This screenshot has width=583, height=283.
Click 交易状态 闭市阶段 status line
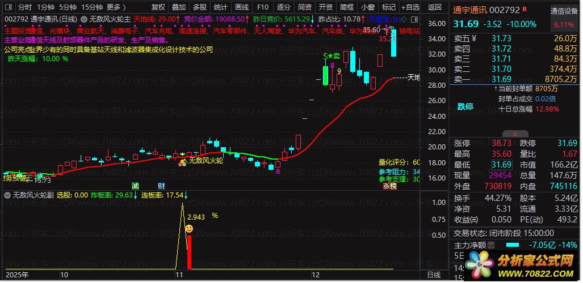click(x=504, y=233)
